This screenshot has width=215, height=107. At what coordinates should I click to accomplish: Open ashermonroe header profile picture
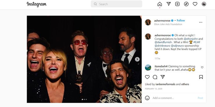point(148,22)
